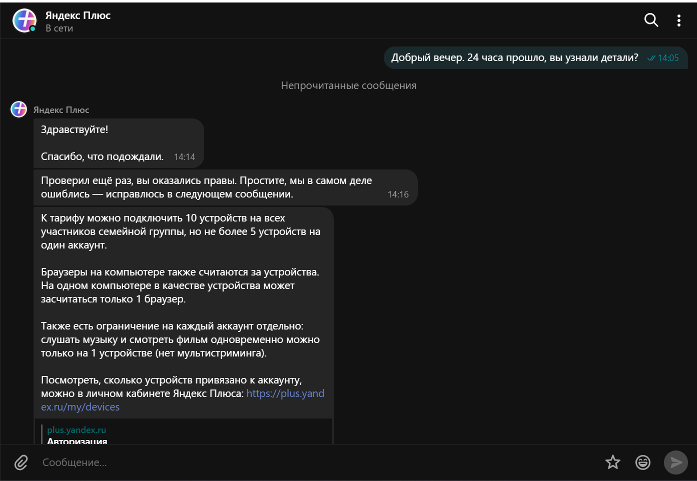
Task: Send the message with arrow button
Action: click(x=676, y=462)
